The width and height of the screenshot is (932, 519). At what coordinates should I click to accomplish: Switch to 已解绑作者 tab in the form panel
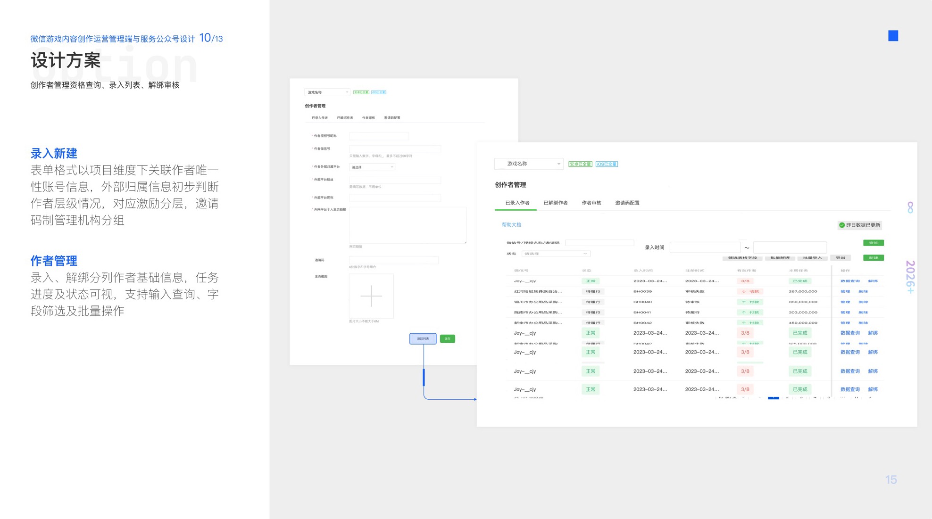345,118
